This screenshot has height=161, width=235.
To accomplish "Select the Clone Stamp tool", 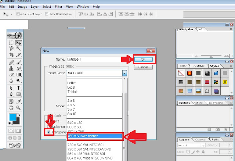I will pos(11,68).
